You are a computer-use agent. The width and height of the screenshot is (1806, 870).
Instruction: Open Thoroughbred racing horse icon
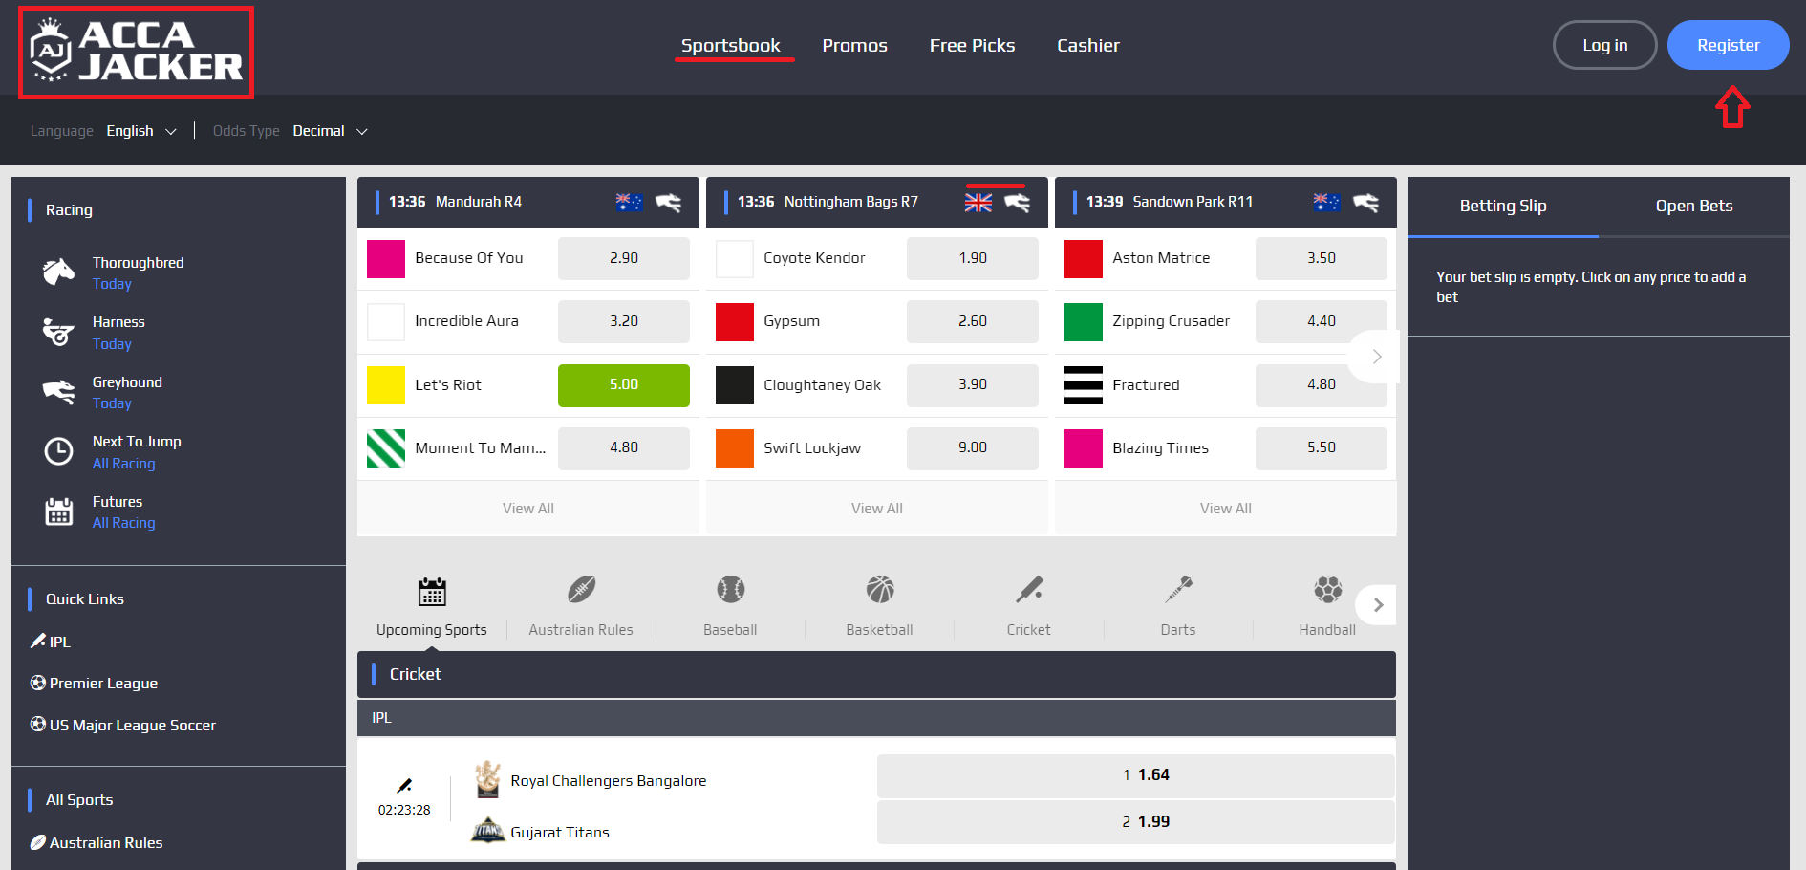[x=58, y=272]
